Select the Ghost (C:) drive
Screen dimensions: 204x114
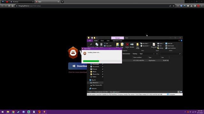[x=95, y=83]
